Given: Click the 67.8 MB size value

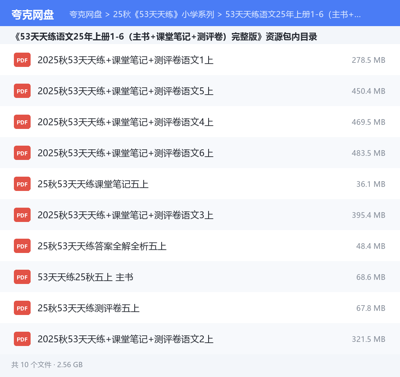Looking at the screenshot, I should pos(371,308).
